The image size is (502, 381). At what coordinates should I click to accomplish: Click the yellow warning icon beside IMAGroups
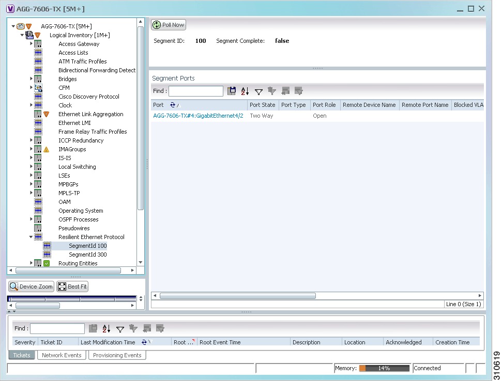(47, 149)
